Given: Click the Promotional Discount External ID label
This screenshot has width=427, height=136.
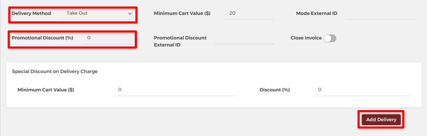Looking at the screenshot, I should coord(180,41).
